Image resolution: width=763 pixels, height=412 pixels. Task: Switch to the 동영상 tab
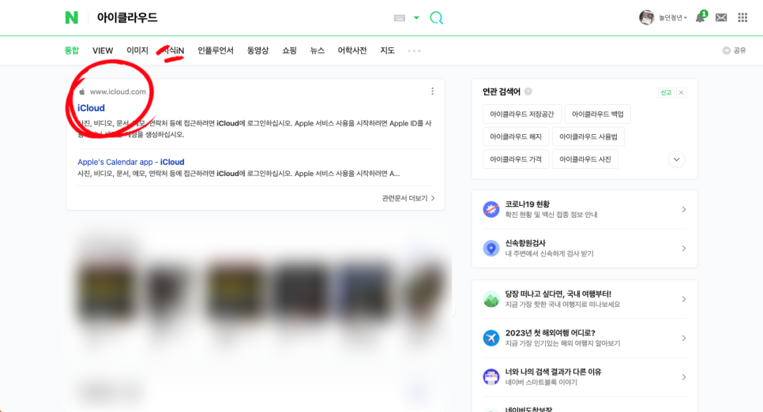[x=258, y=51]
